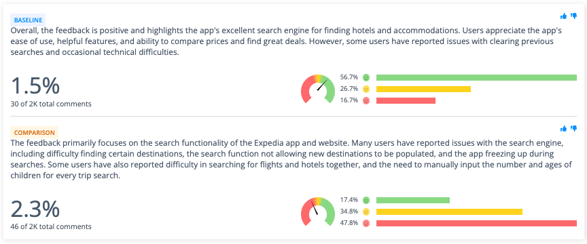Click the yellow neutral face in the Baseline section
Screen dimensions: 587x244
(366, 89)
